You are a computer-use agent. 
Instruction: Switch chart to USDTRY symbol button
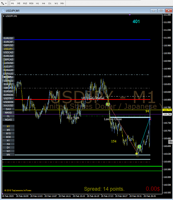coord(8,99)
